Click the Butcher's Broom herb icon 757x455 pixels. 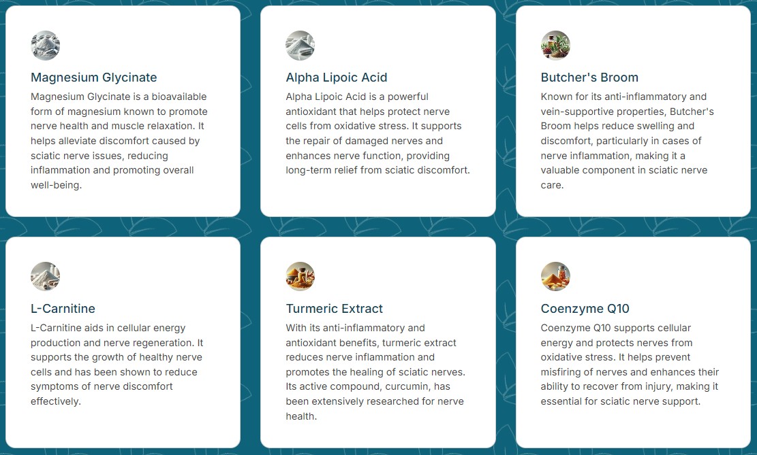click(x=555, y=46)
